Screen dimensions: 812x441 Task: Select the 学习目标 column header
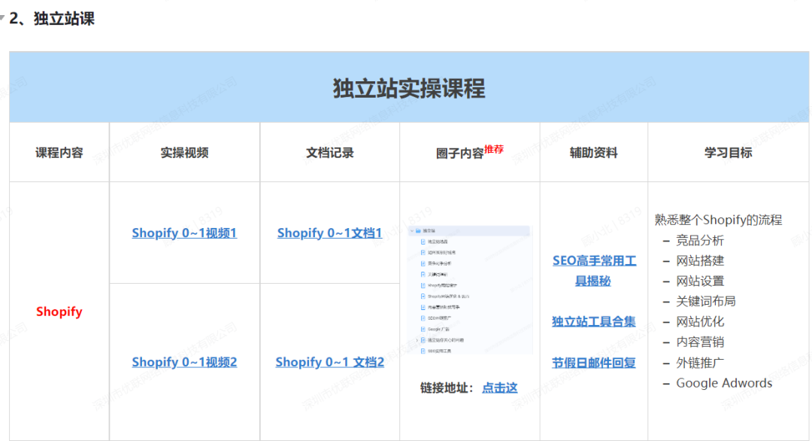(728, 153)
